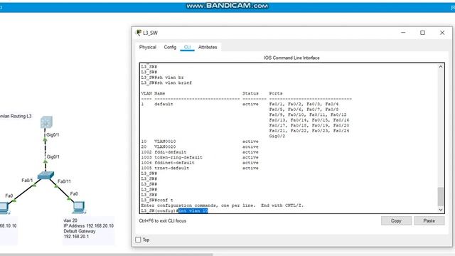Click the CLI scrollbar down arrow
The height and width of the screenshot is (256, 455).
pos(441,210)
